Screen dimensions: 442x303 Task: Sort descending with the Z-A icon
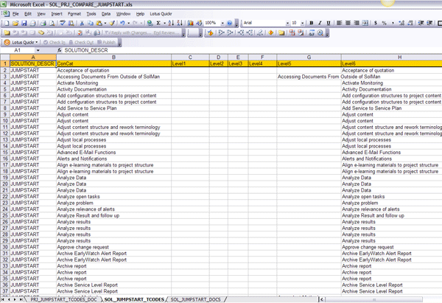click(x=180, y=23)
